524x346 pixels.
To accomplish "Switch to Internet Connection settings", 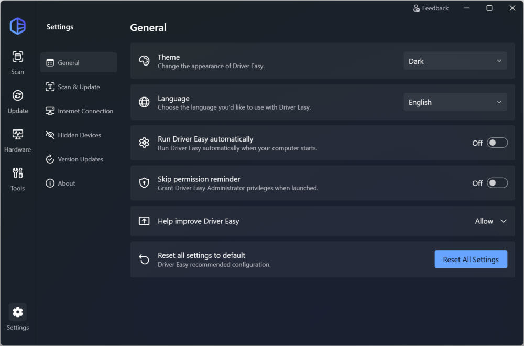I will [85, 111].
